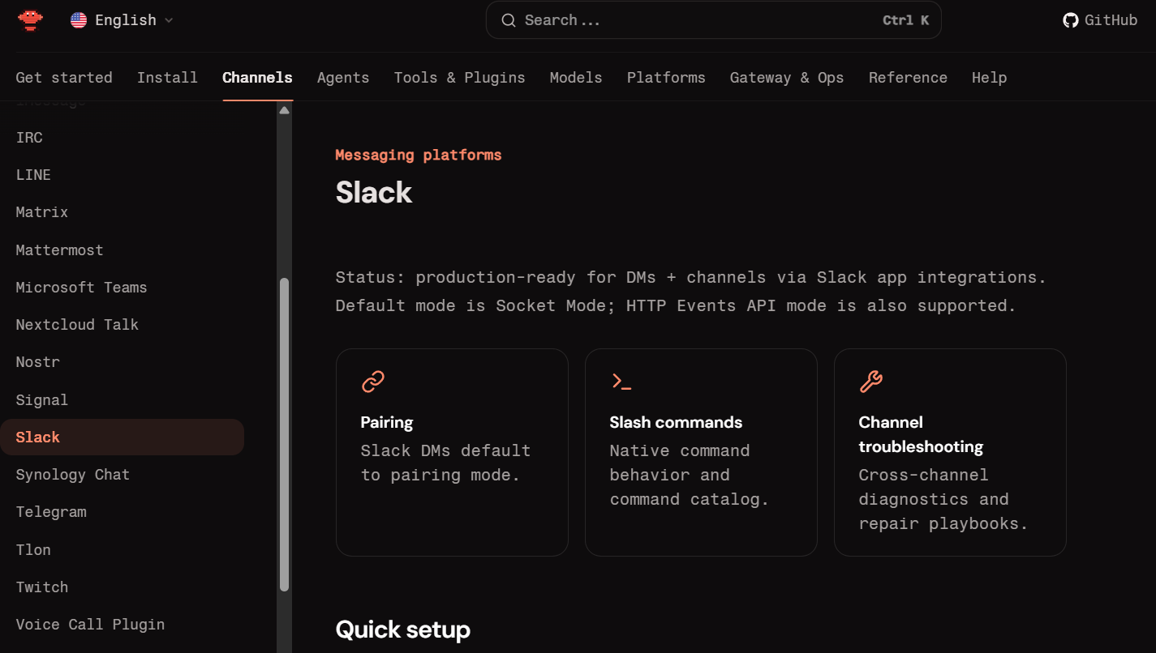This screenshot has width=1156, height=653.
Task: Open the Tools & Plugins tab
Action: tap(459, 78)
